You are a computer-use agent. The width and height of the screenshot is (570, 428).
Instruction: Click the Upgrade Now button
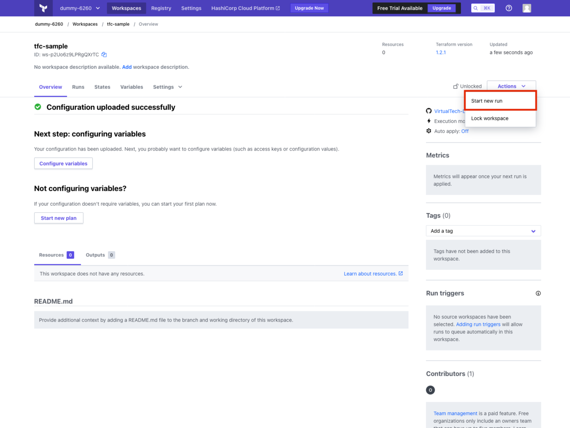(x=309, y=8)
